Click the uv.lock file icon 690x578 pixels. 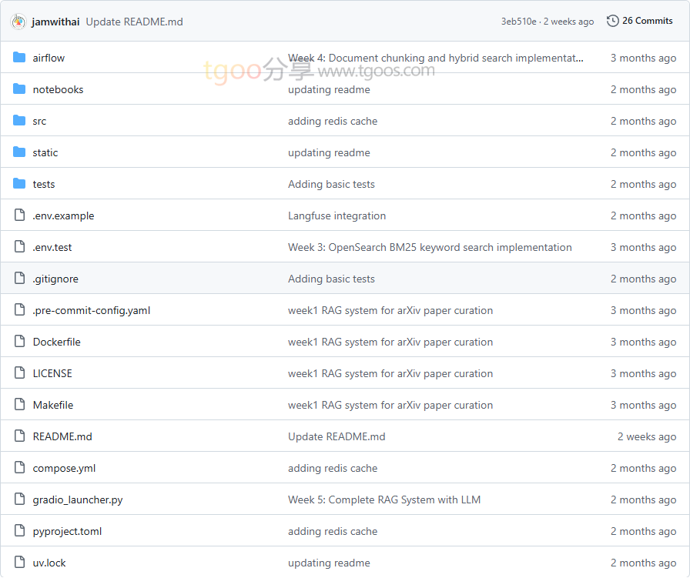19,563
